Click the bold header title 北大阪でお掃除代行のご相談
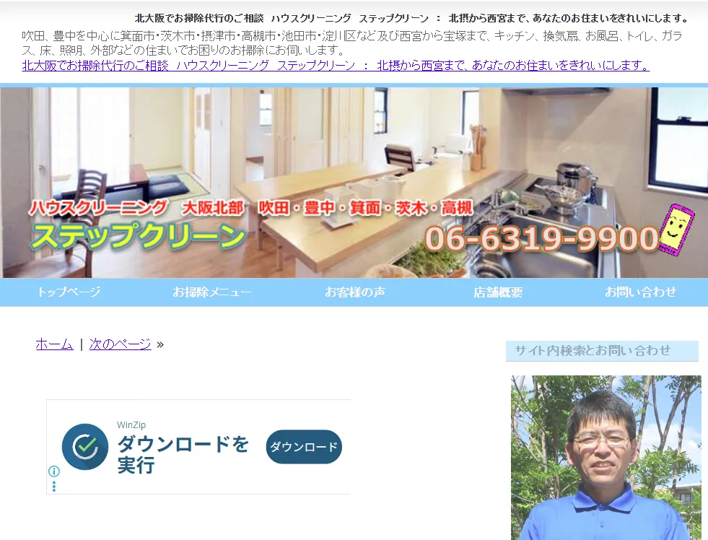 [411, 19]
